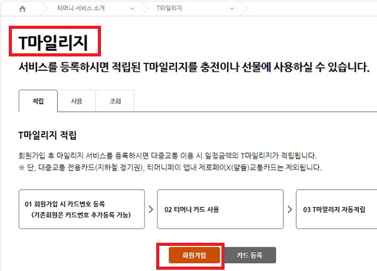Click the subtitle starting 서비스를 등록하시면
The image size is (377, 271).
(194, 67)
